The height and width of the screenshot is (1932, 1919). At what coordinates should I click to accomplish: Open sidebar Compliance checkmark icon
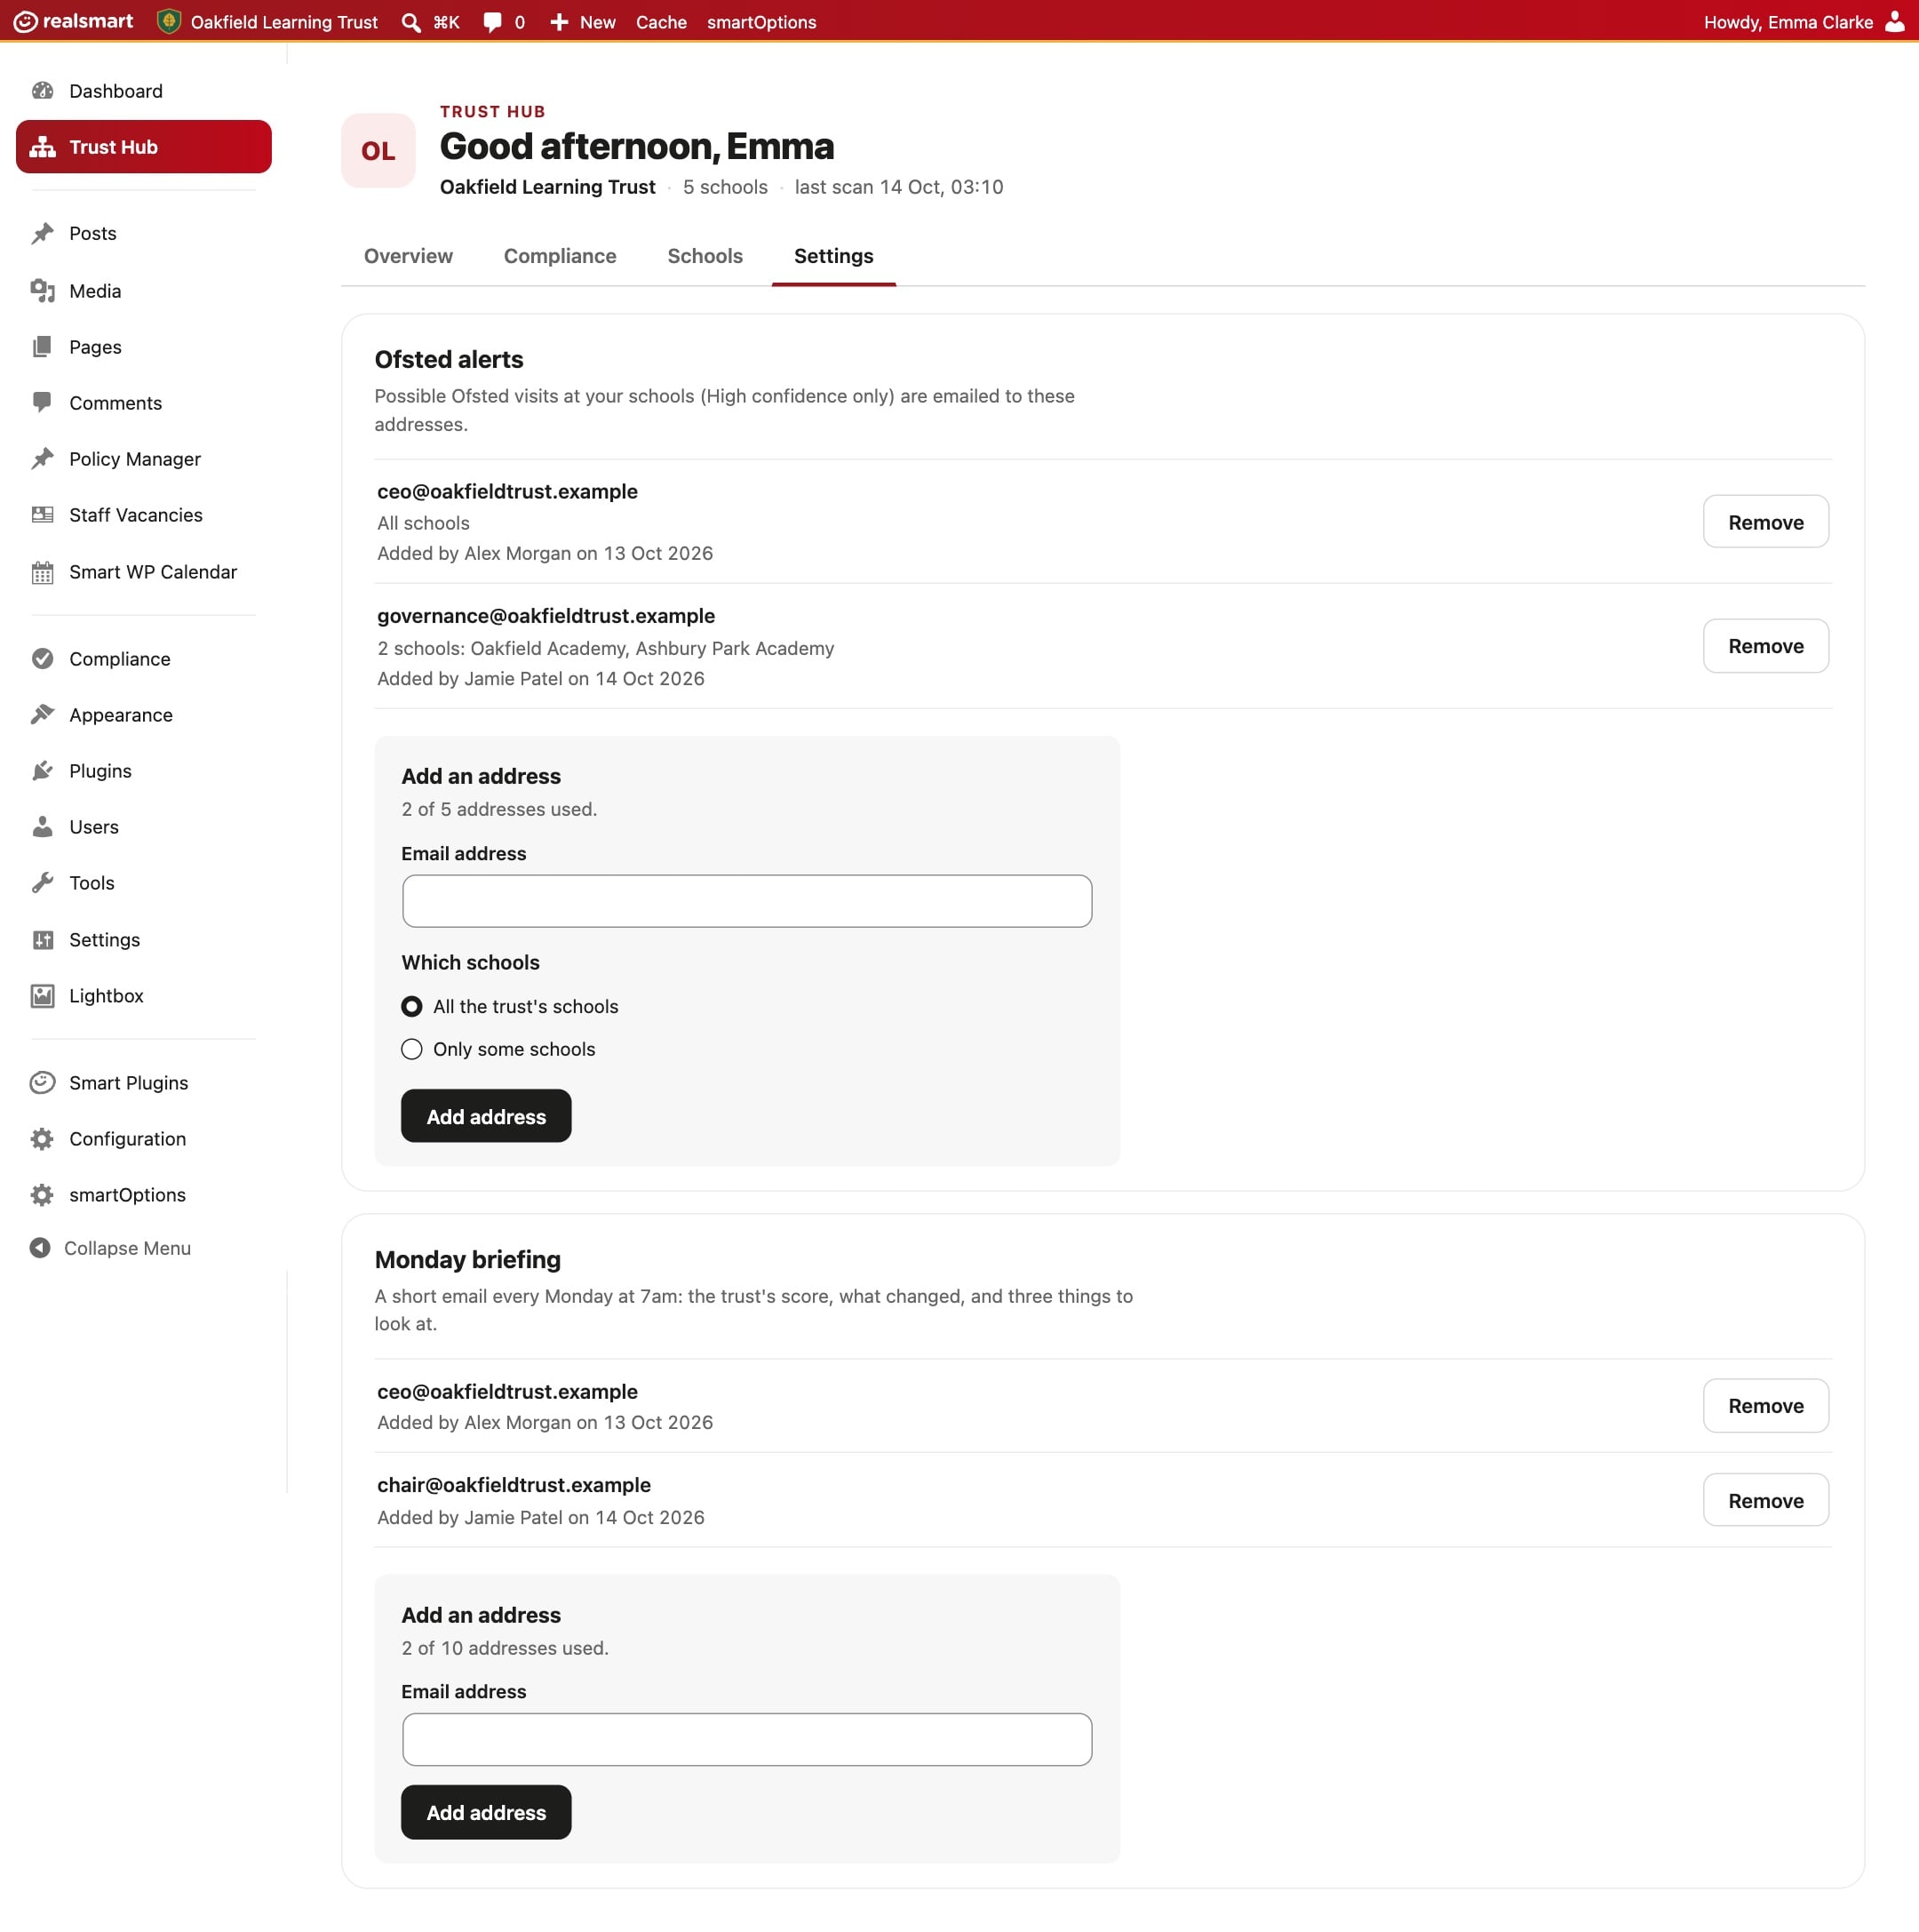click(x=42, y=659)
